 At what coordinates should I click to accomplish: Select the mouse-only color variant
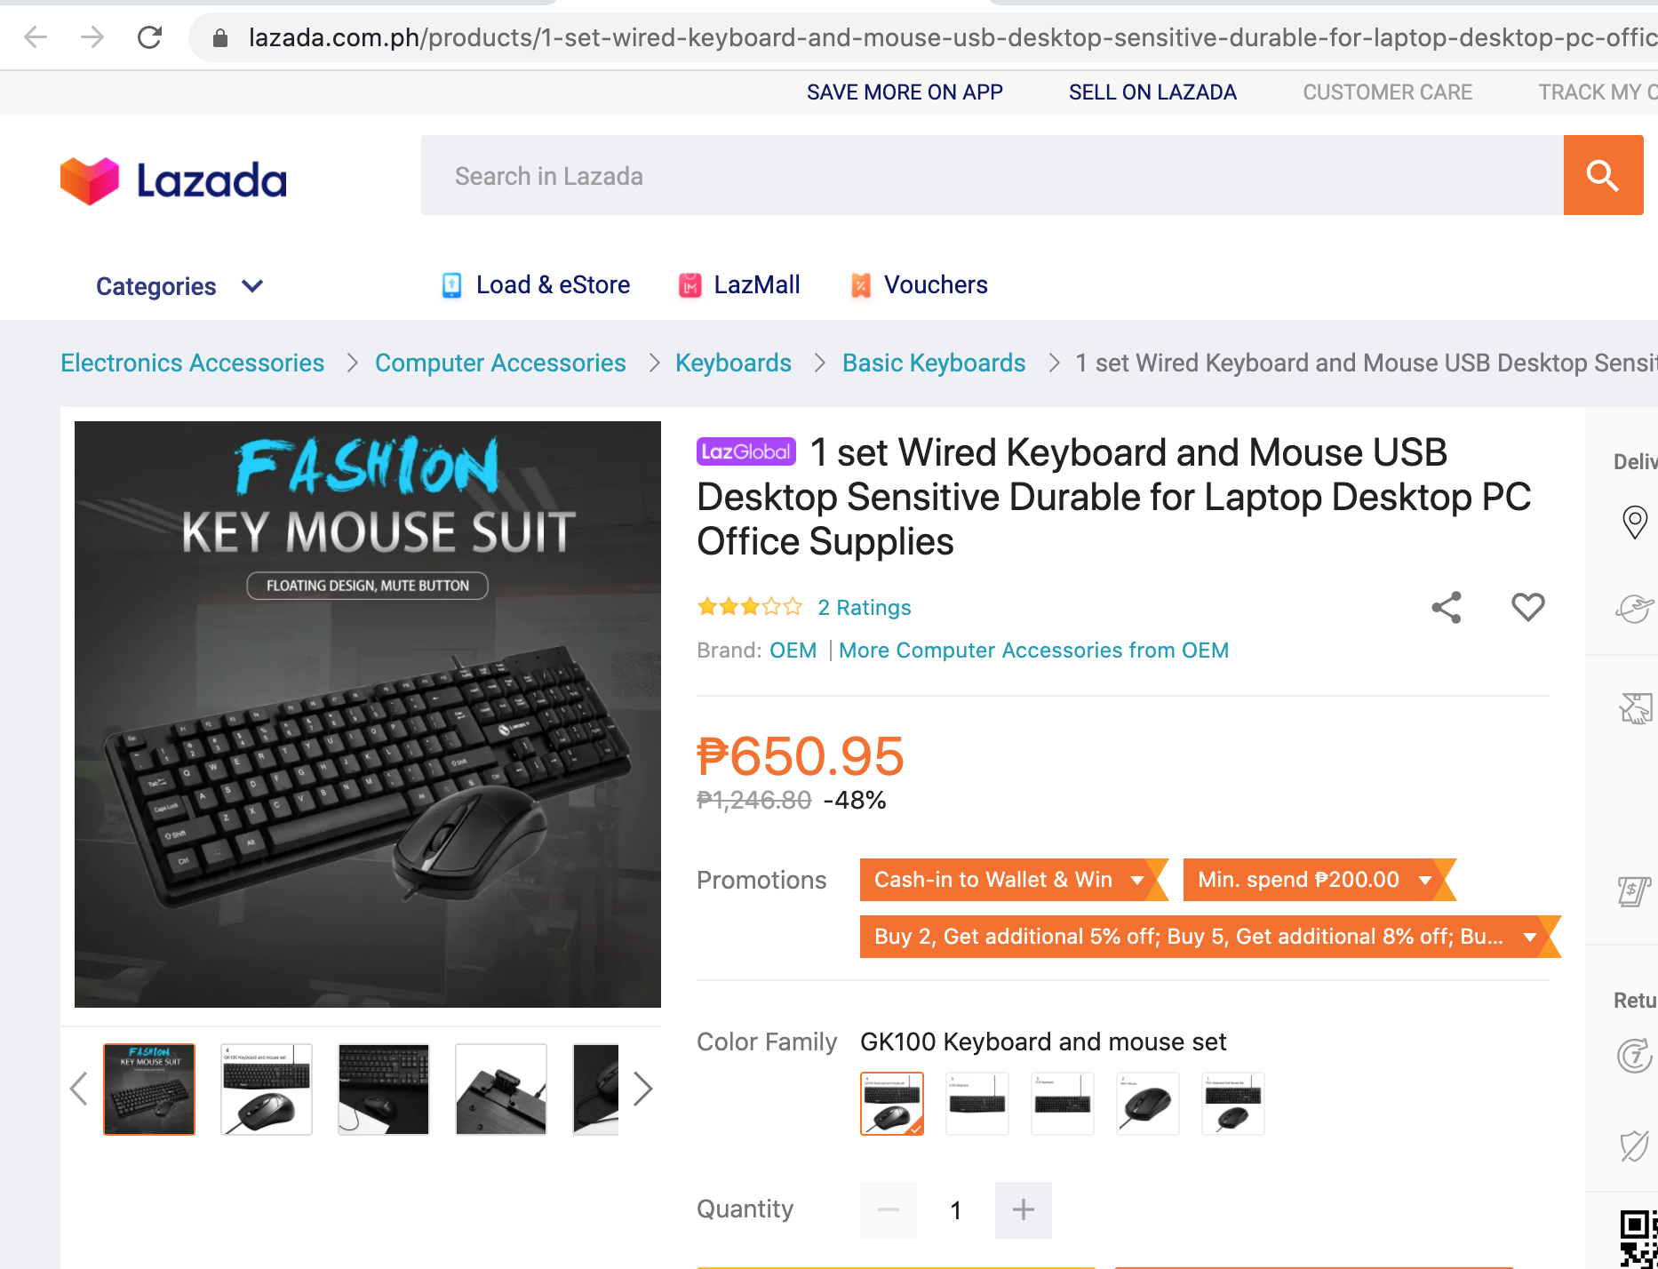1147,1104
